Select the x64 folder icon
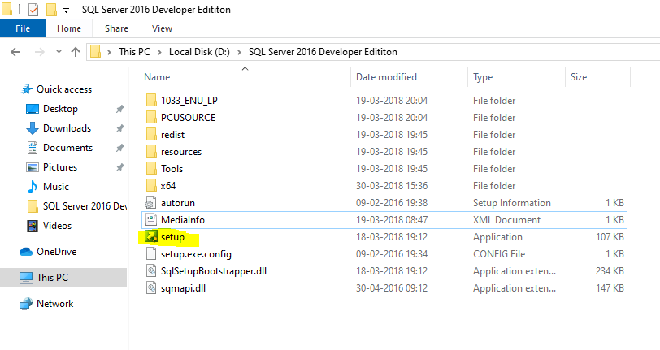660x350 pixels. click(x=151, y=185)
